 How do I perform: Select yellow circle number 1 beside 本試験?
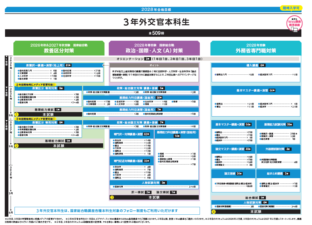[17, 114]
